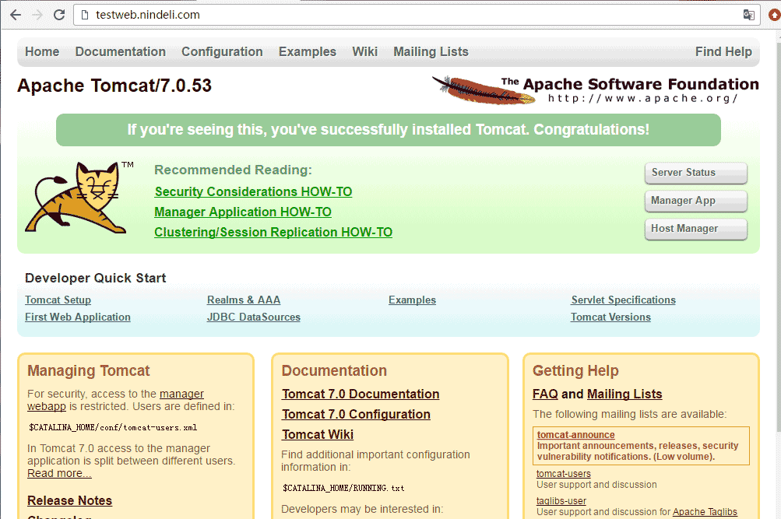The width and height of the screenshot is (781, 519).
Task: Select Find Help in navigation bar
Action: coord(723,52)
